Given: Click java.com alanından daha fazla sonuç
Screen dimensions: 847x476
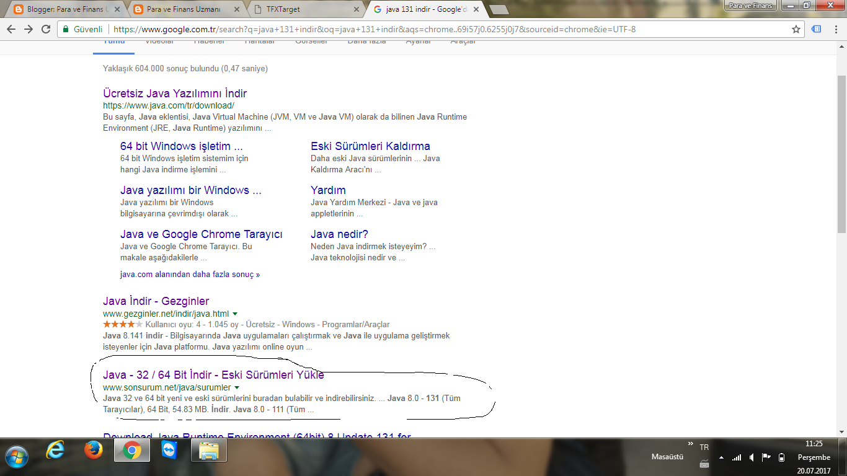Looking at the screenshot, I should [x=190, y=274].
